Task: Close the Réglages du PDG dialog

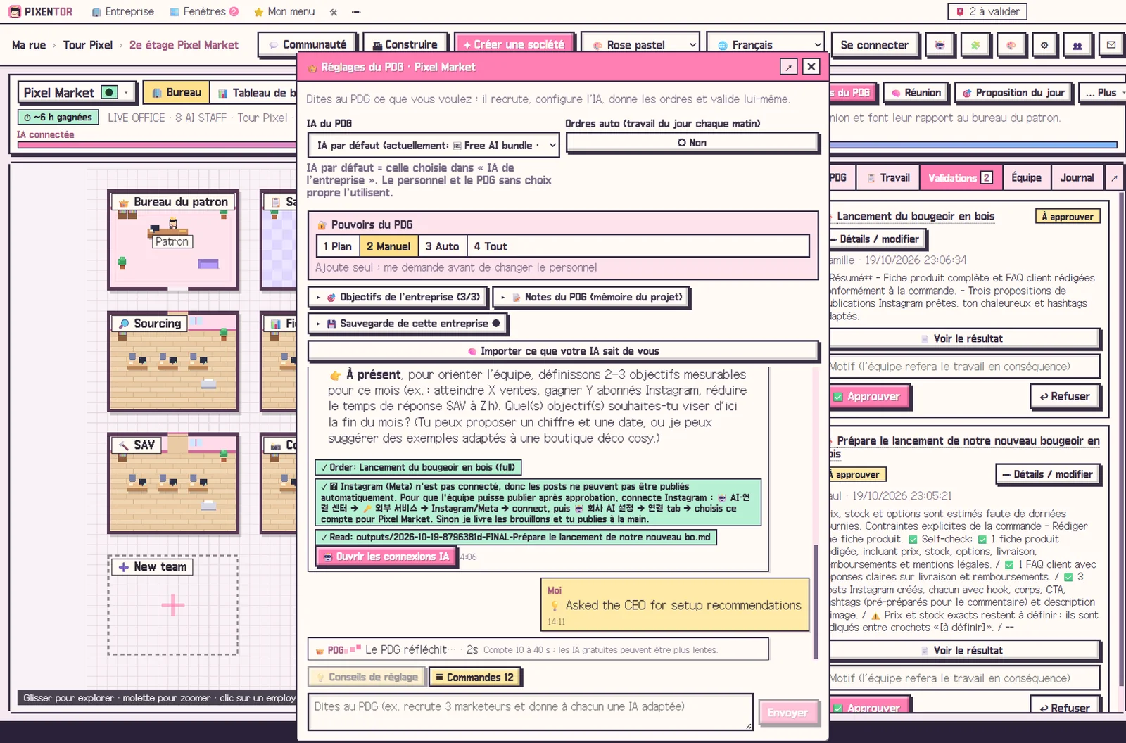Action: [811, 67]
